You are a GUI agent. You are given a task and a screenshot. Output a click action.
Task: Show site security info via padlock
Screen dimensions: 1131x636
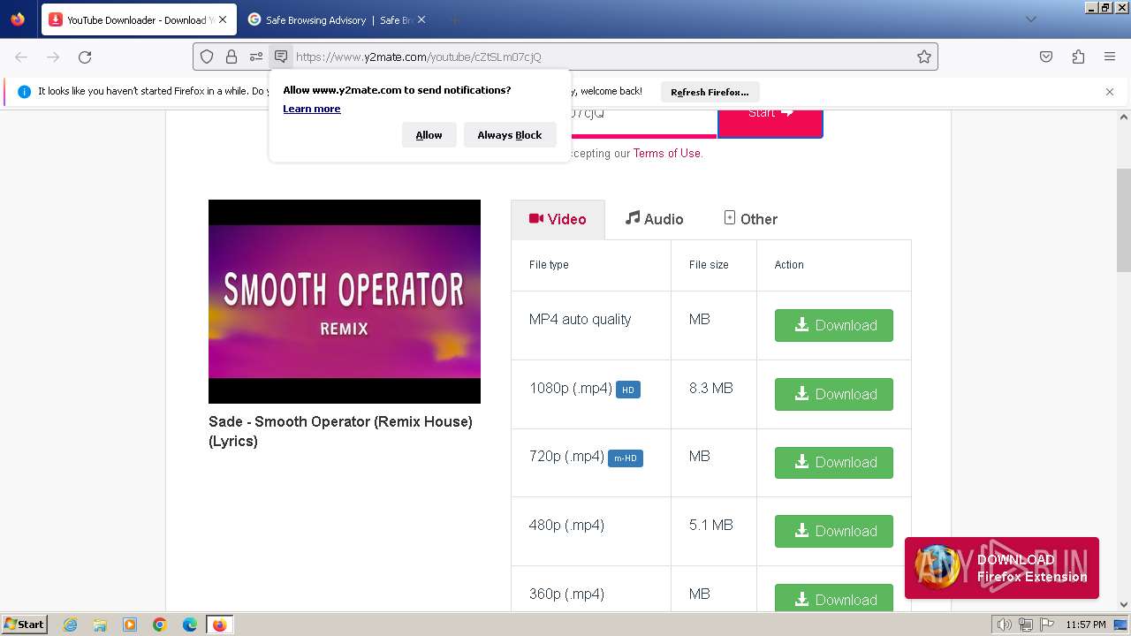pyautogui.click(x=232, y=57)
